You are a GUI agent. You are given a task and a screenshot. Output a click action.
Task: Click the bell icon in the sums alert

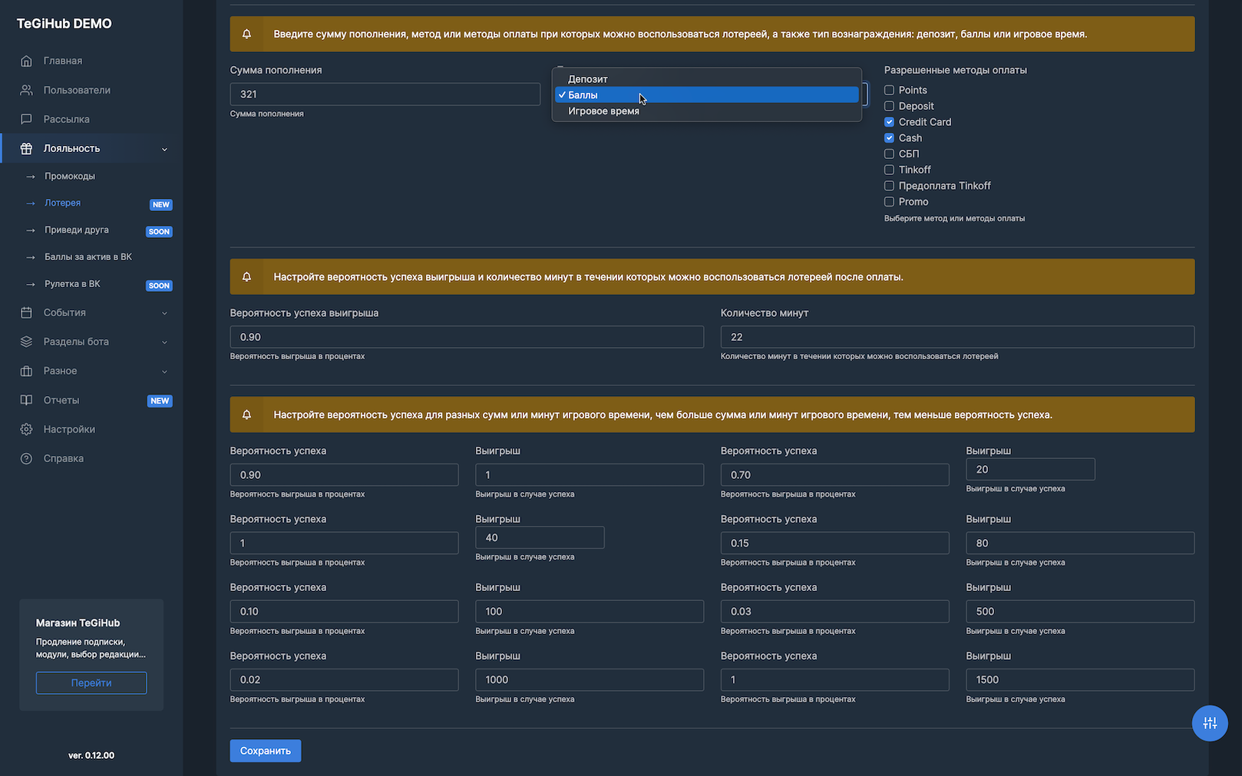click(x=247, y=414)
